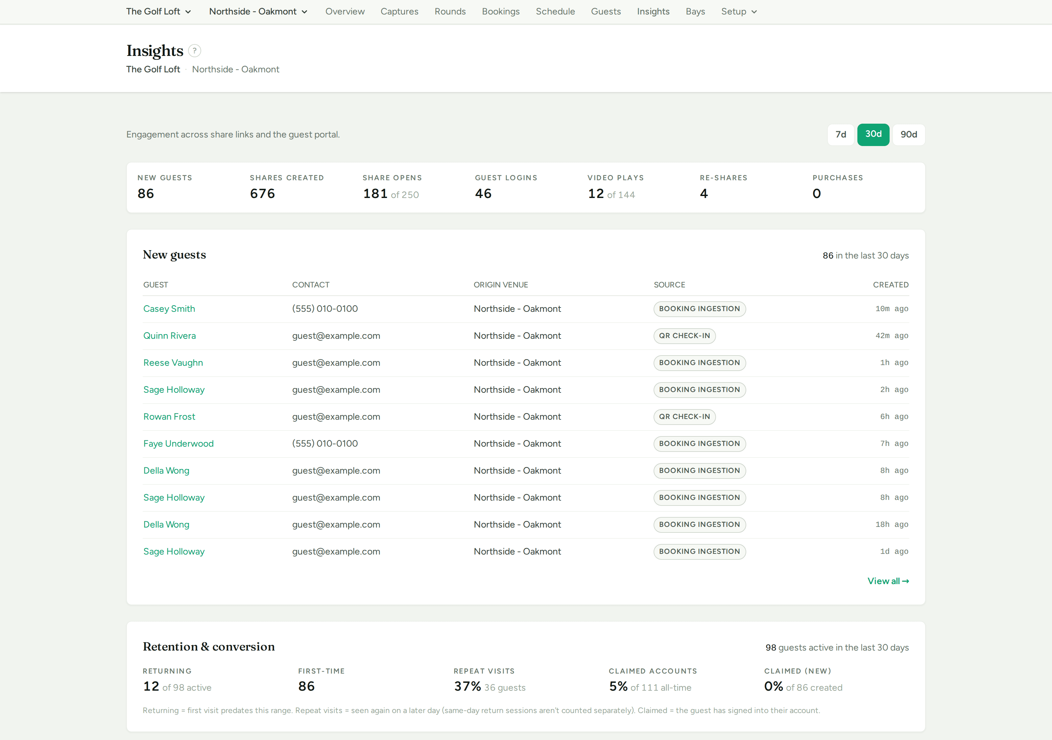This screenshot has width=1052, height=740.
Task: Click the Shares Created value 676
Action: [x=263, y=193]
